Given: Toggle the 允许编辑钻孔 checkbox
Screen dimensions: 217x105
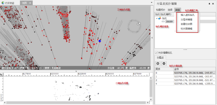Looking at the screenshot, I should [x=156, y=52].
